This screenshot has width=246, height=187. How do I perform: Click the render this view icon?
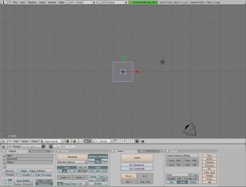click(143, 141)
